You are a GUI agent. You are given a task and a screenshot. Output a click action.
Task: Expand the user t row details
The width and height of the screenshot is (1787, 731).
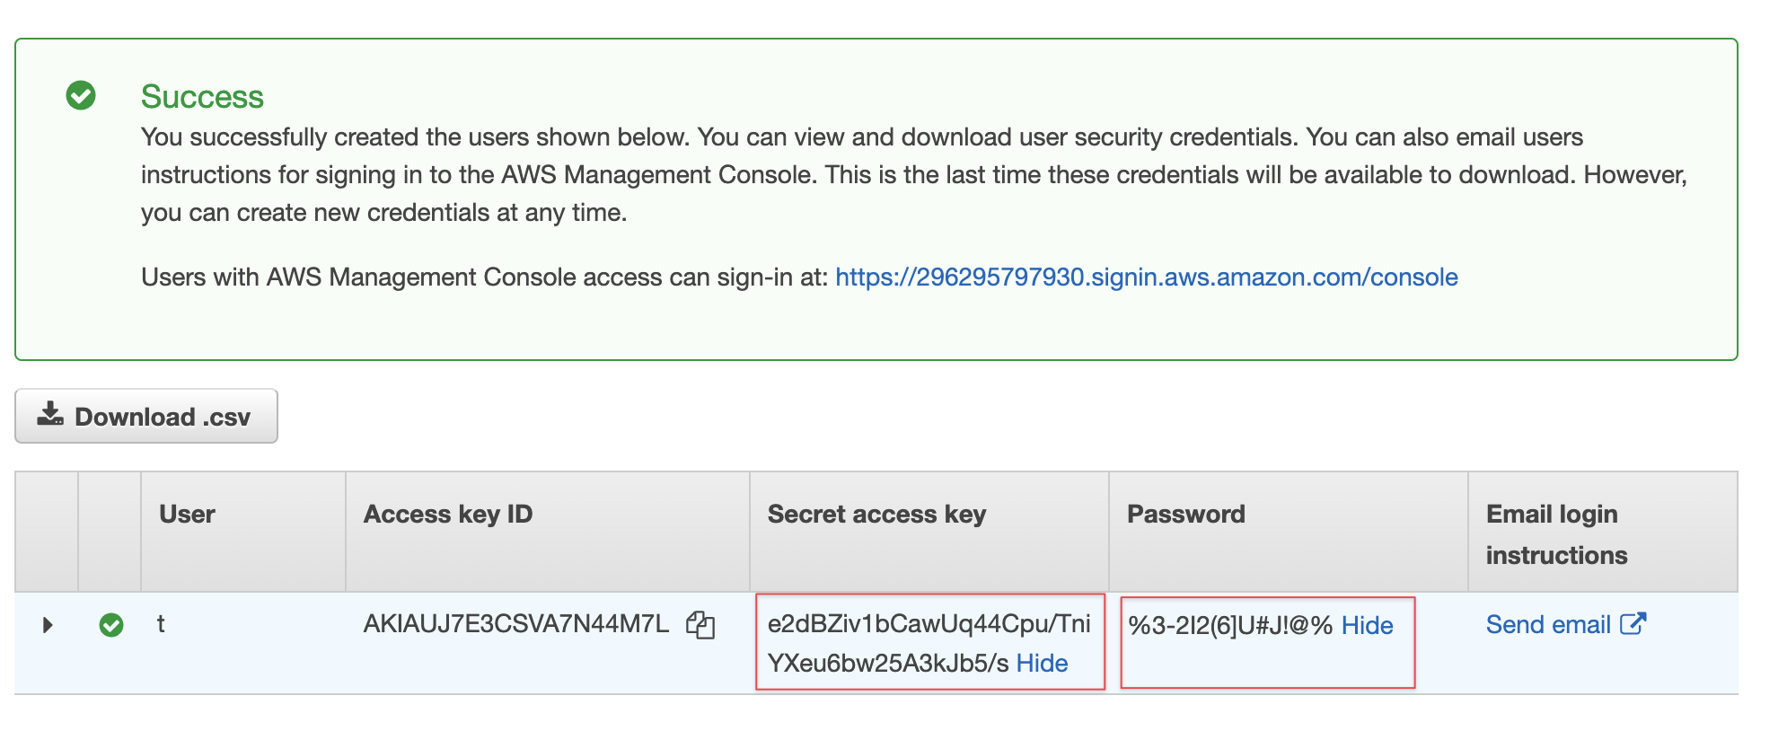tap(48, 625)
